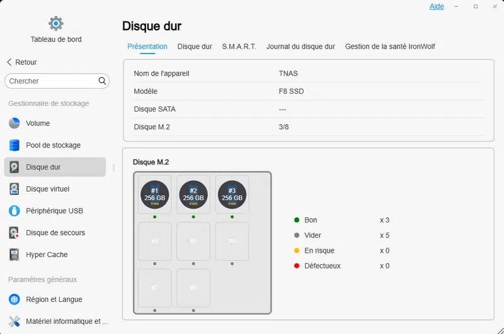The image size is (504, 334).
Task: Open the Tableau de bord label
Action: (56, 39)
